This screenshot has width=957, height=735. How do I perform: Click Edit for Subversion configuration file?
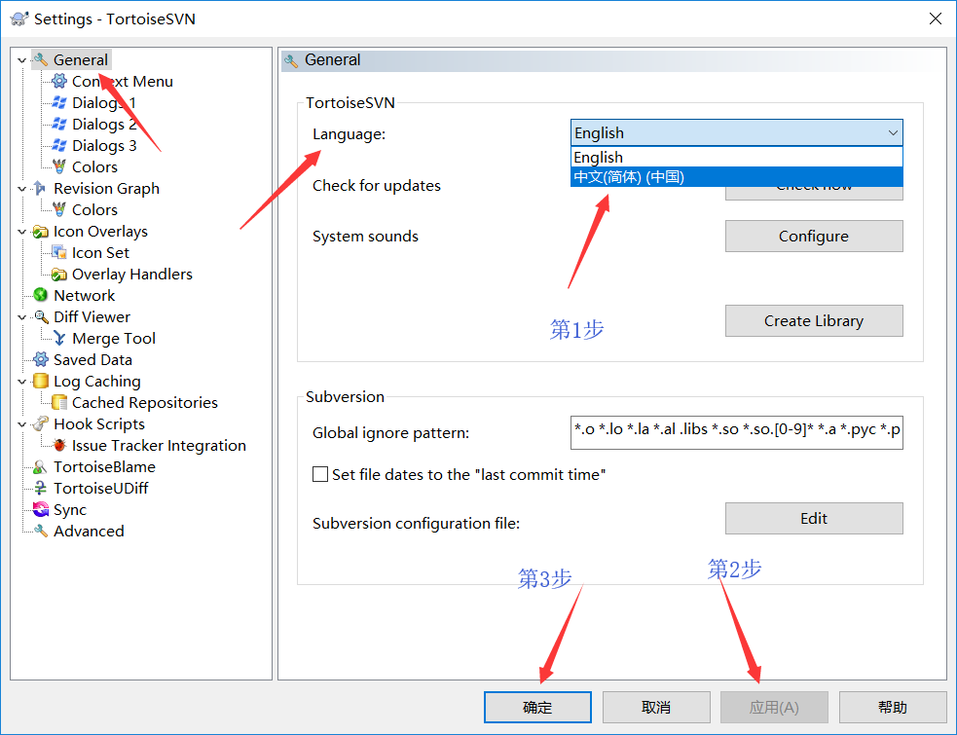(814, 518)
